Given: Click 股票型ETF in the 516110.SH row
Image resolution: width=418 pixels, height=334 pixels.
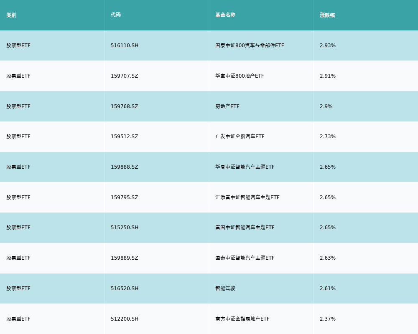Looking at the screenshot, I should 18,46.
